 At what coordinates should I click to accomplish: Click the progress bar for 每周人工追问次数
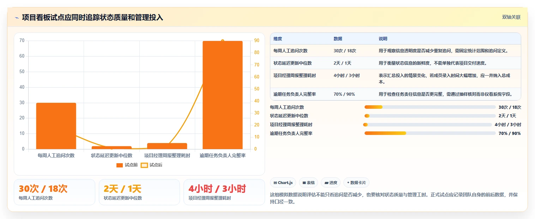(430, 107)
